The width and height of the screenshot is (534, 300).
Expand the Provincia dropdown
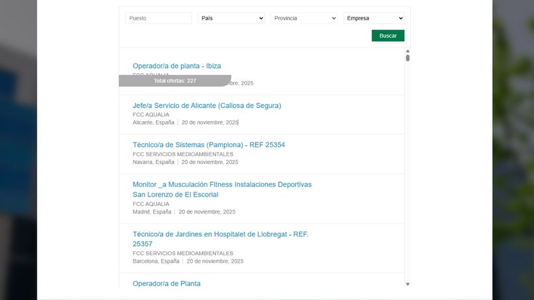coord(304,18)
